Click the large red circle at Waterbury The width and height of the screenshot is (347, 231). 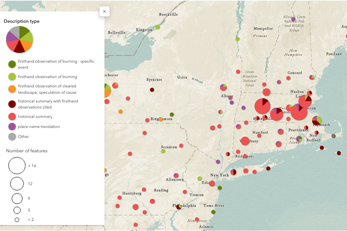pyautogui.click(x=245, y=141)
